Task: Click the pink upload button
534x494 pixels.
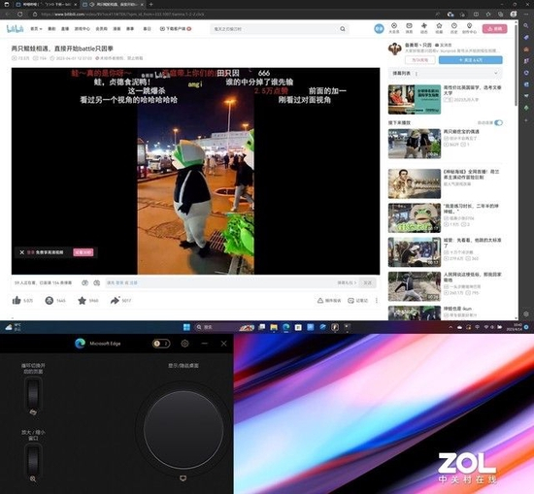Action: 494,29
